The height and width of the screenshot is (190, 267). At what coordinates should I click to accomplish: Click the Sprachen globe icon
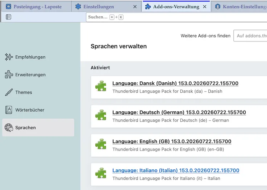[x=9, y=128]
